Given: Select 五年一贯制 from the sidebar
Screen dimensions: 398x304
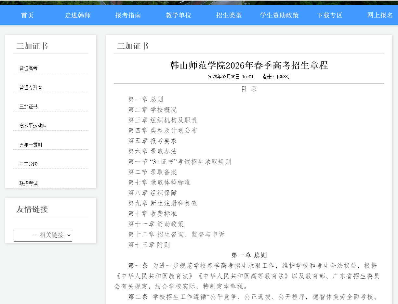Looking at the screenshot, I should pyautogui.click(x=31, y=145).
